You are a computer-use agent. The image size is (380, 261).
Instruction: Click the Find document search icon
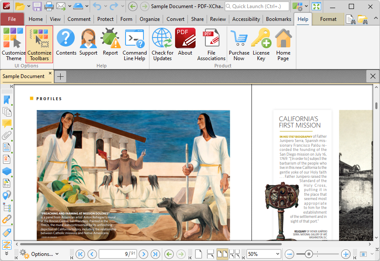[351, 19]
